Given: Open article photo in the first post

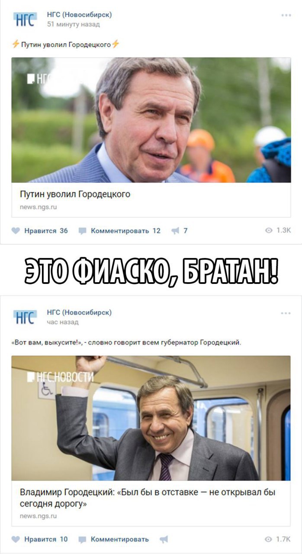Looking at the screenshot, I should click(x=151, y=120).
